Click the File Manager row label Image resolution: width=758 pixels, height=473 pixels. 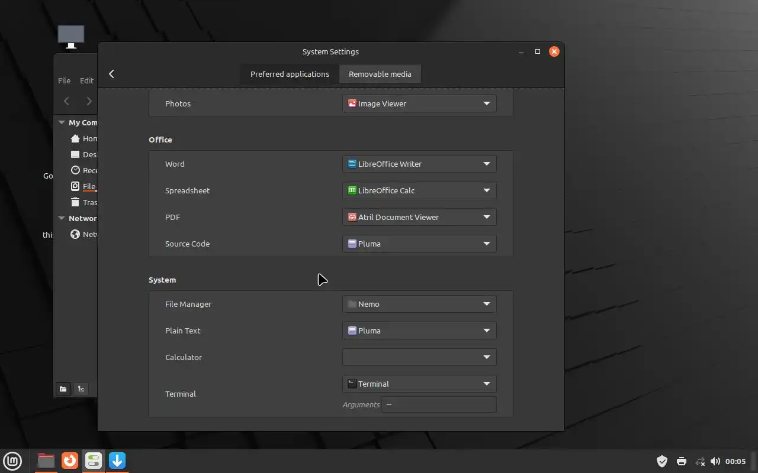pos(188,304)
